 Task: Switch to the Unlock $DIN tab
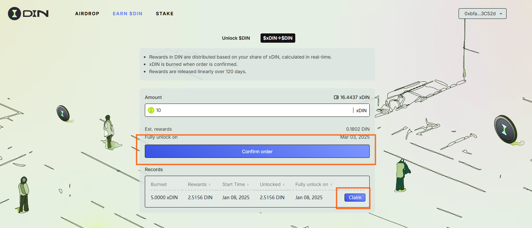(236, 38)
